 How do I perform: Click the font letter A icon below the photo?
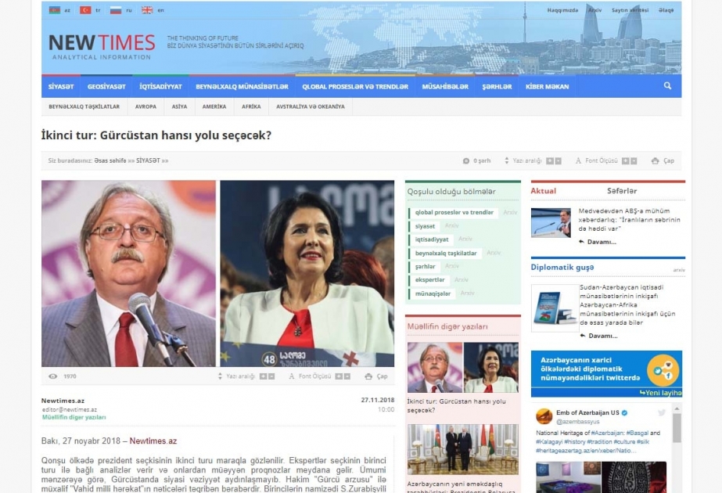click(x=292, y=376)
